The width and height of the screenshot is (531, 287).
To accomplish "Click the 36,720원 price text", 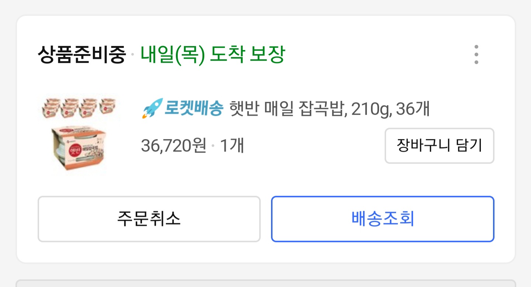I will (173, 146).
